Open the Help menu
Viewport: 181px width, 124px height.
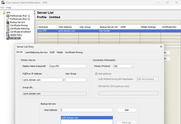(8, 8)
